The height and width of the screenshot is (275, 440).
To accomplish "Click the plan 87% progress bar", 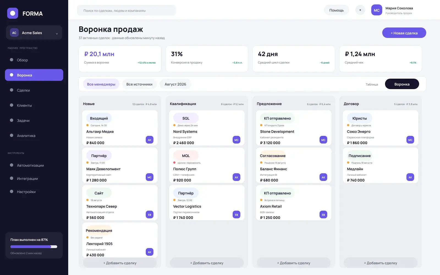I will [34, 247].
